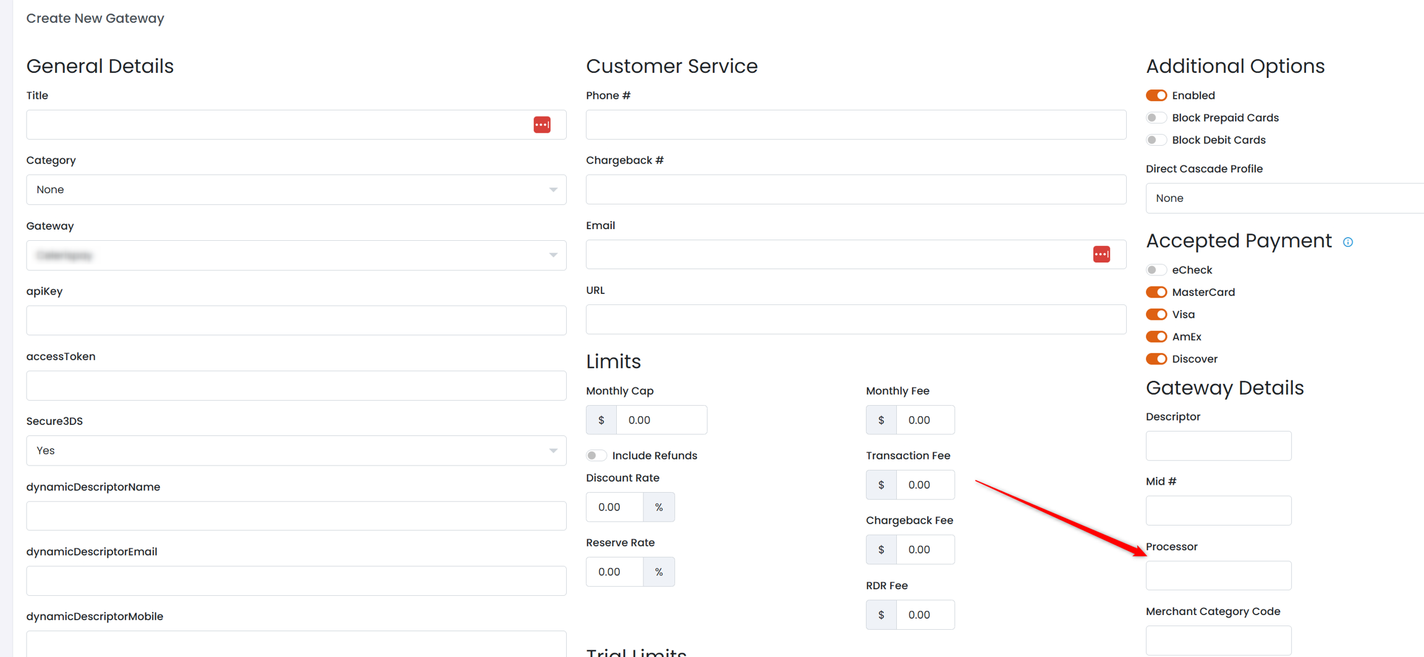
Task: Click the red password manager icon in Title field
Action: tap(542, 125)
